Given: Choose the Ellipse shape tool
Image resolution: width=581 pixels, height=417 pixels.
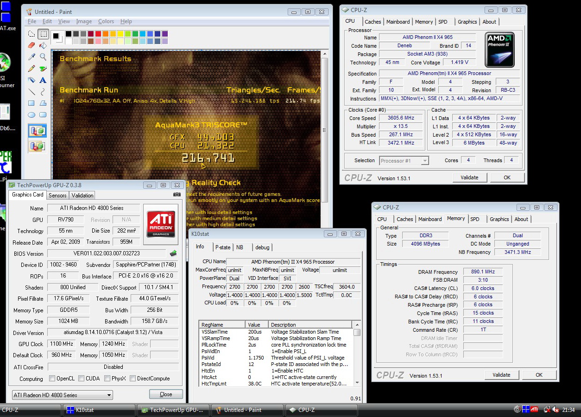Looking at the screenshot, I should 32,115.
